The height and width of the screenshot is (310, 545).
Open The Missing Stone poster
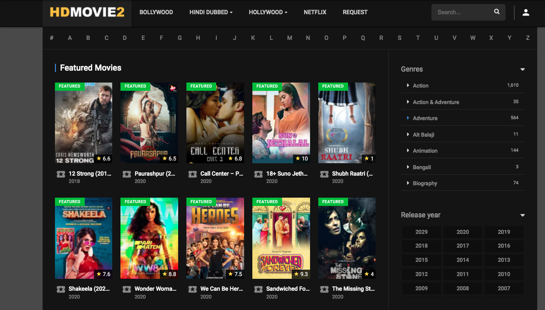(x=347, y=238)
